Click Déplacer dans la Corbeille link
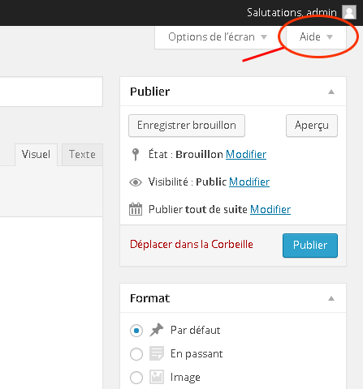Image resolution: width=363 pixels, height=389 pixels. click(192, 245)
